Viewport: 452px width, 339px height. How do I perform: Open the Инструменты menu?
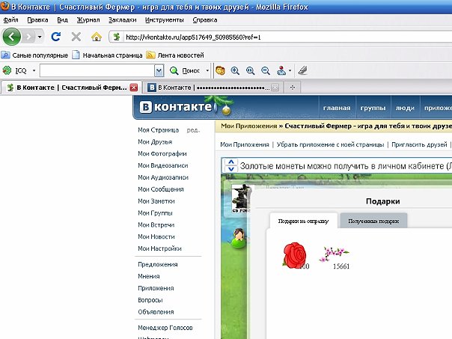coord(165,20)
